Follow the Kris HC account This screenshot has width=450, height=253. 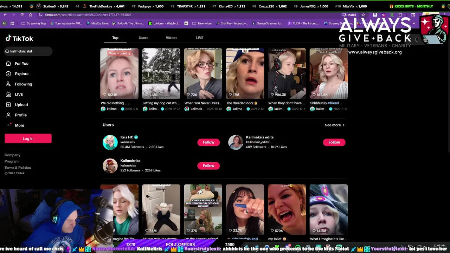coord(208,142)
